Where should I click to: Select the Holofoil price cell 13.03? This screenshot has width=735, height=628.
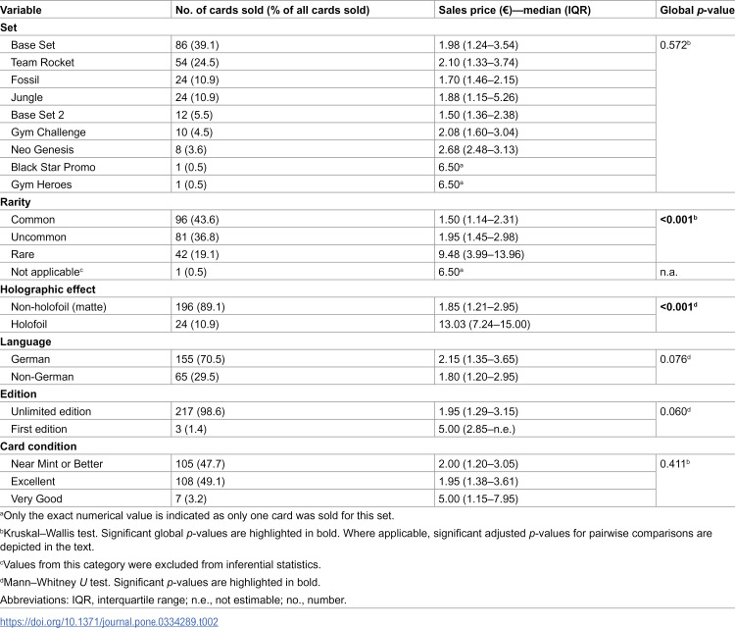484,325
